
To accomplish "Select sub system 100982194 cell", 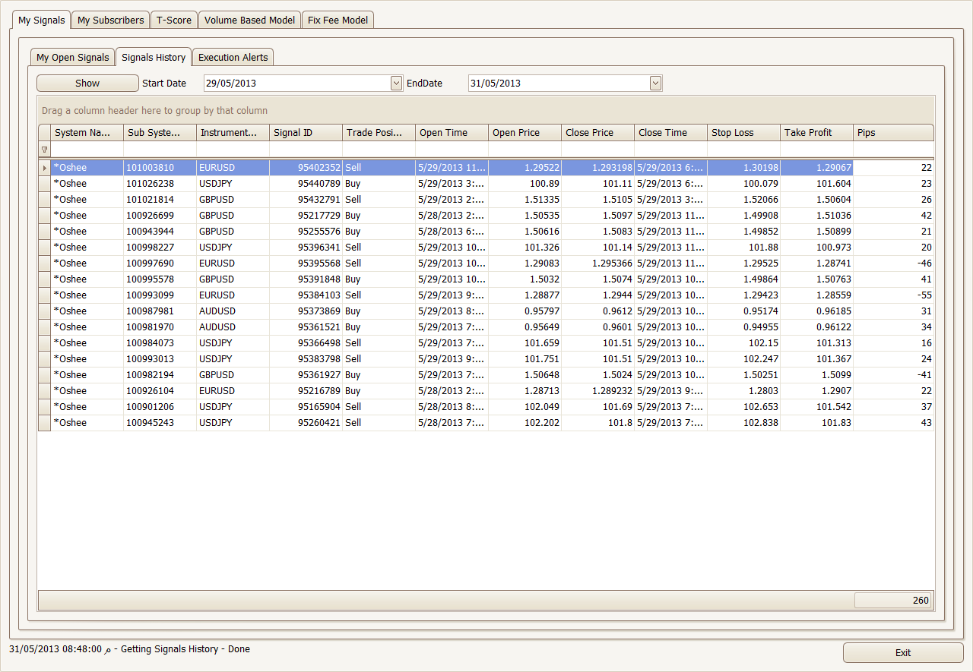I will point(160,375).
